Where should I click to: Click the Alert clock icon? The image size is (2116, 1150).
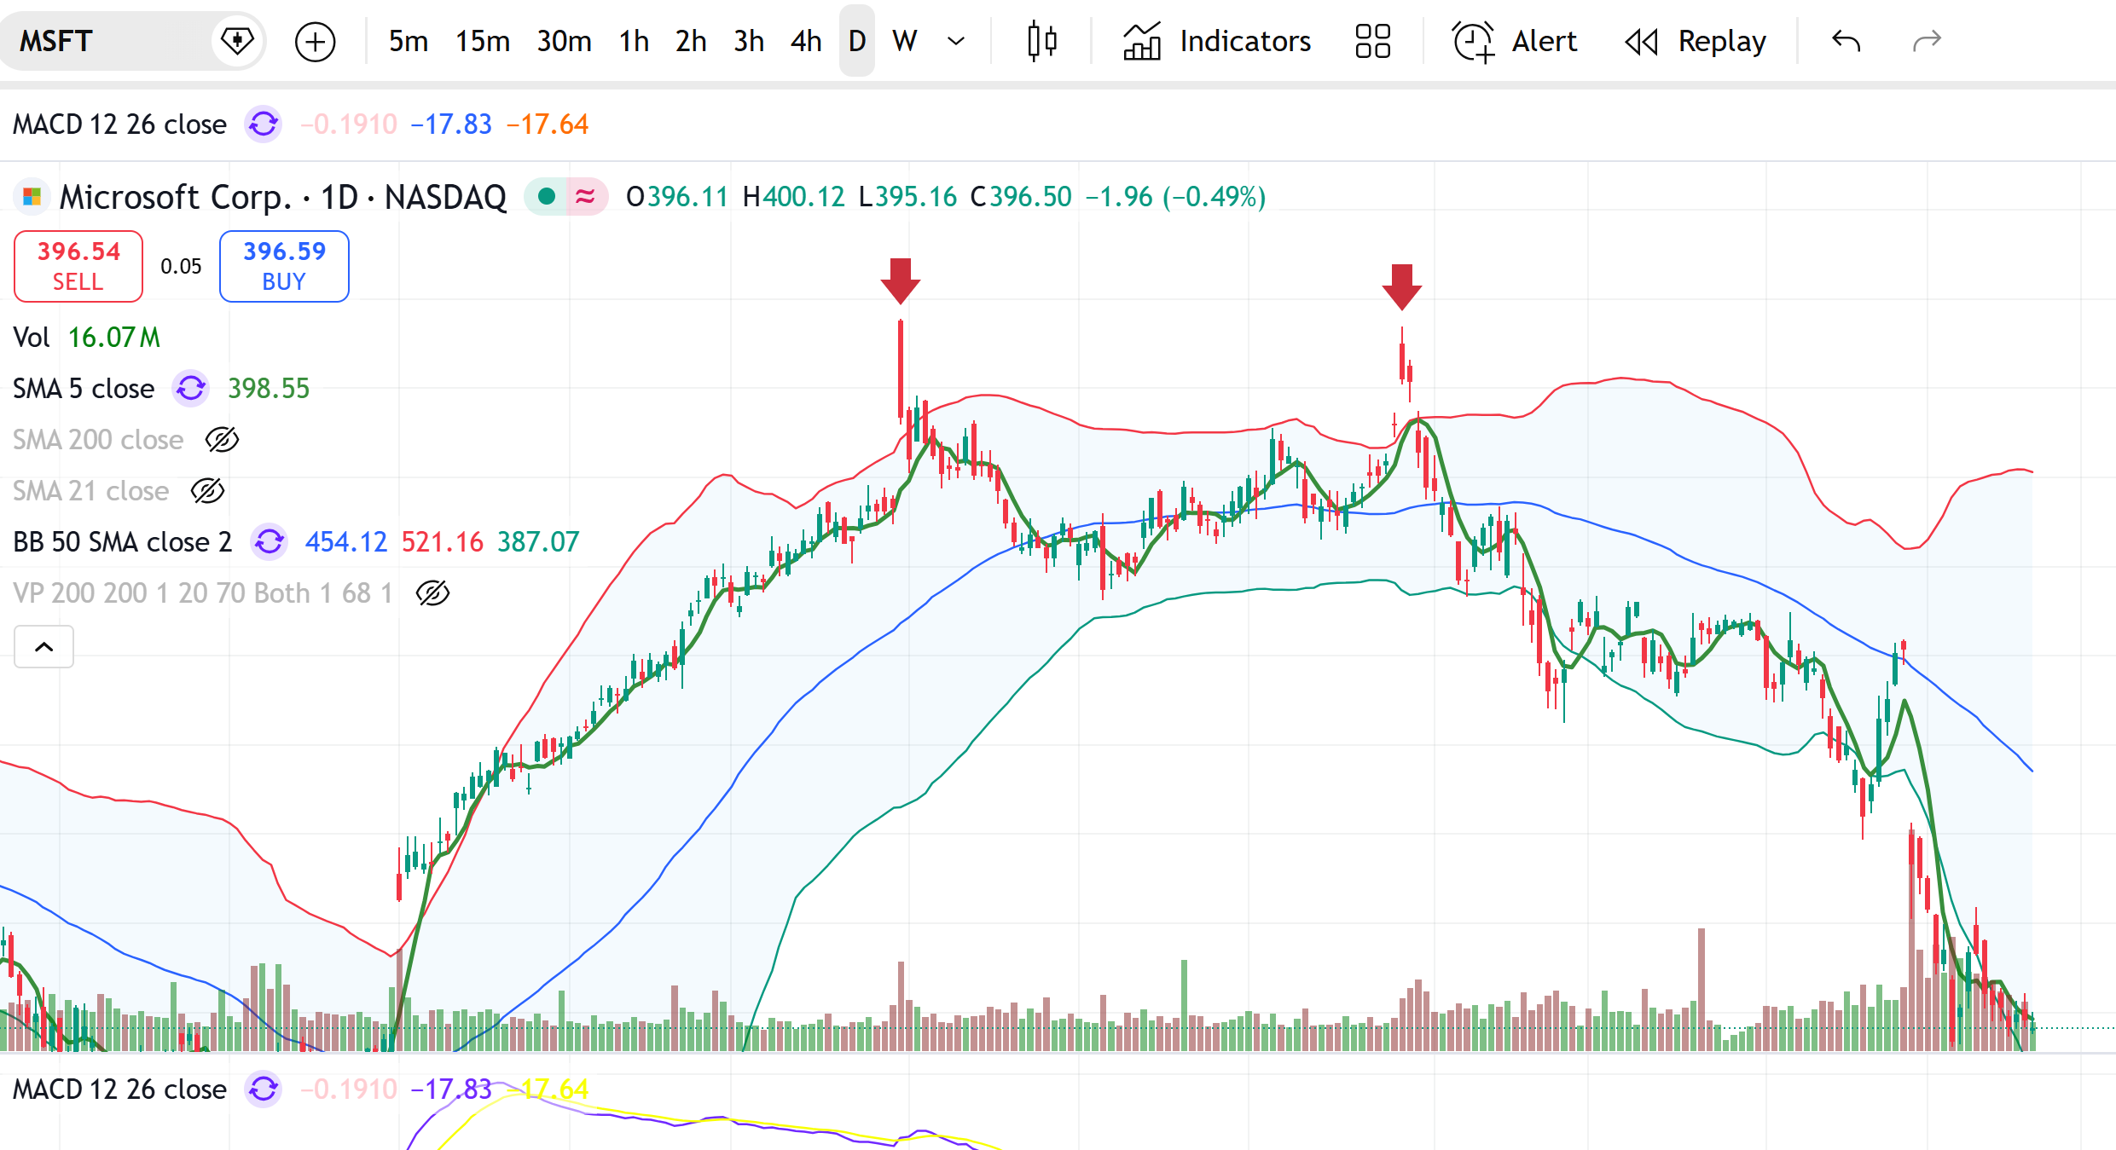[x=1473, y=41]
